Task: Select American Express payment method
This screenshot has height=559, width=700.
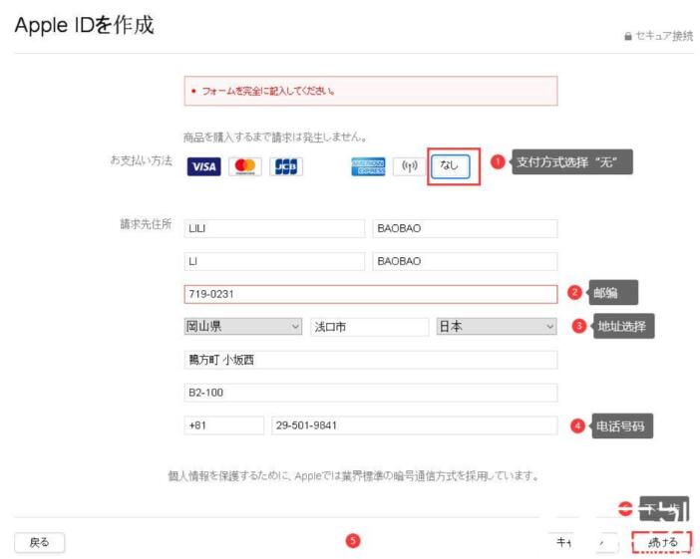Action: 368,166
